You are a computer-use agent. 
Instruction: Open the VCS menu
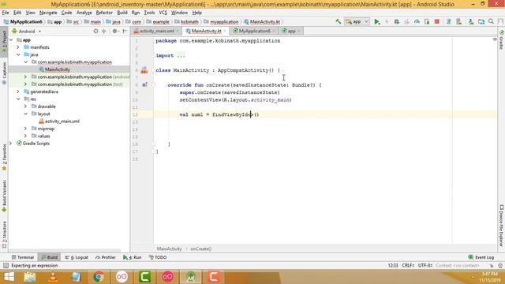click(x=163, y=13)
